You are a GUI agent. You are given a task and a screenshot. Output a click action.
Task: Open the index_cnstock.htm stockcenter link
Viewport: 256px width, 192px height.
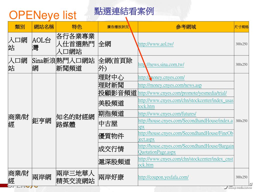(x=186, y=162)
